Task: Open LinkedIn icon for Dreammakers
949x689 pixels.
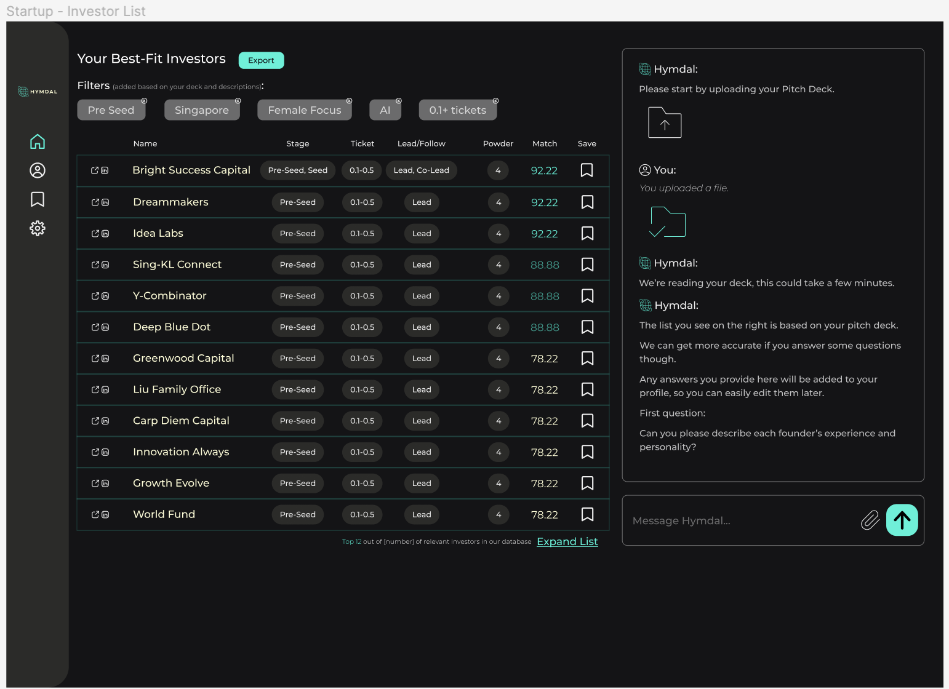Action: (105, 202)
